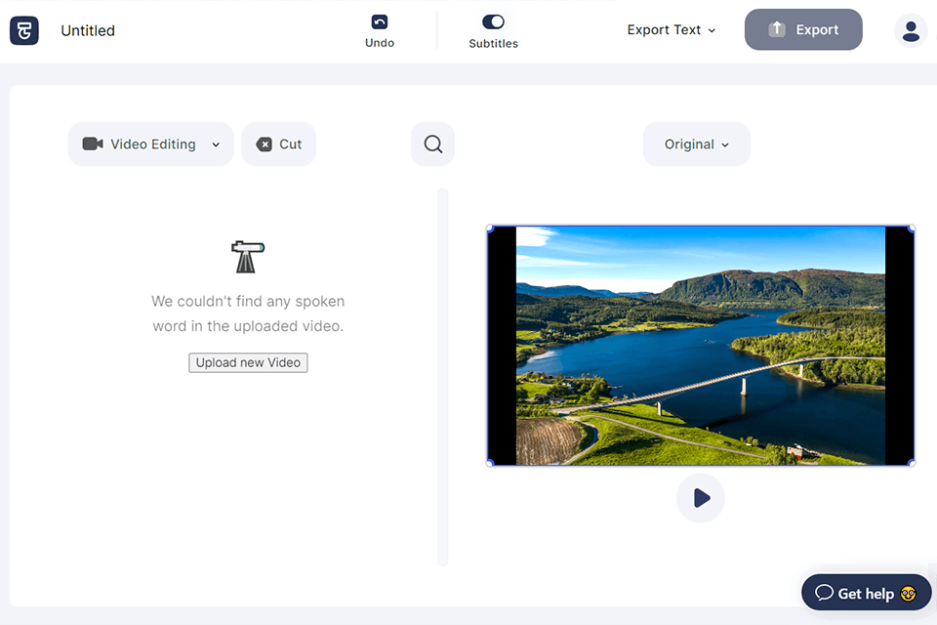Click the app logo in the header
This screenshot has height=625, width=937.
tap(24, 30)
